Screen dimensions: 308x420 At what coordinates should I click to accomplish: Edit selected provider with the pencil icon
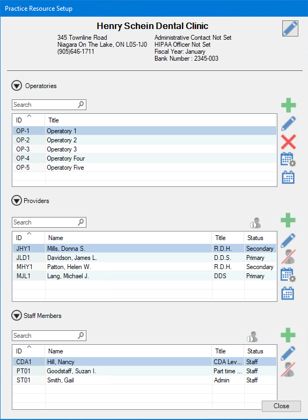288,240
